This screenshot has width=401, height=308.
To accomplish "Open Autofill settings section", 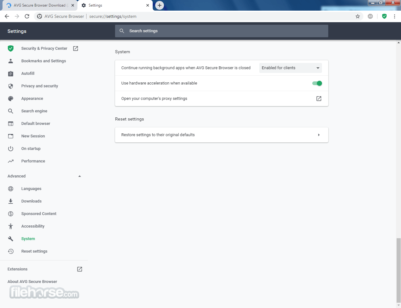I will 28,74.
